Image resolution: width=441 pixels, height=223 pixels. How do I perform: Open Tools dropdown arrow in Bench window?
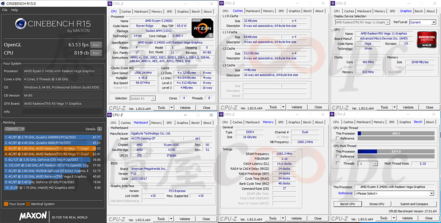pos(394,218)
